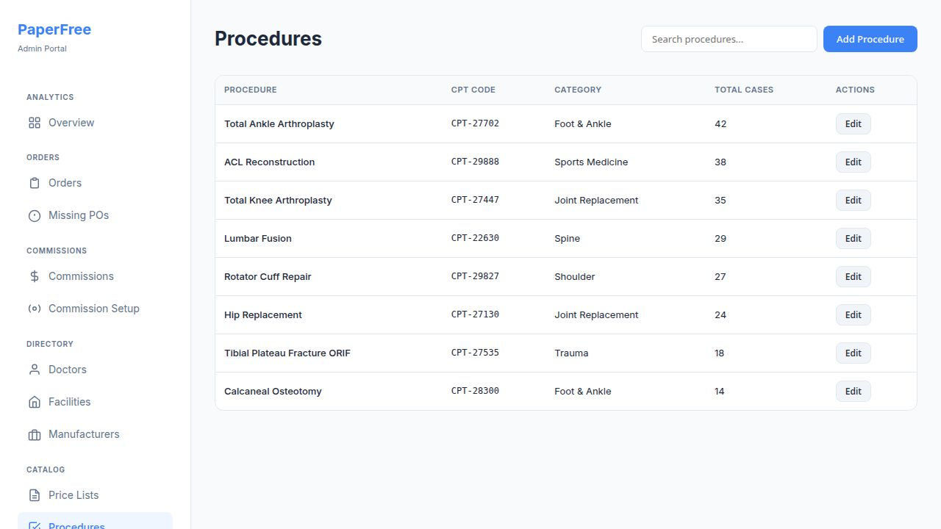Navigate to the Commissions page
The image size is (941, 529).
[x=81, y=276]
